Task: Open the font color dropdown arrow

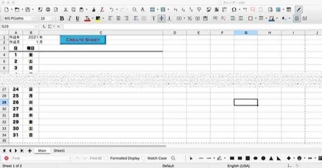Action: pyautogui.click(x=93, y=18)
